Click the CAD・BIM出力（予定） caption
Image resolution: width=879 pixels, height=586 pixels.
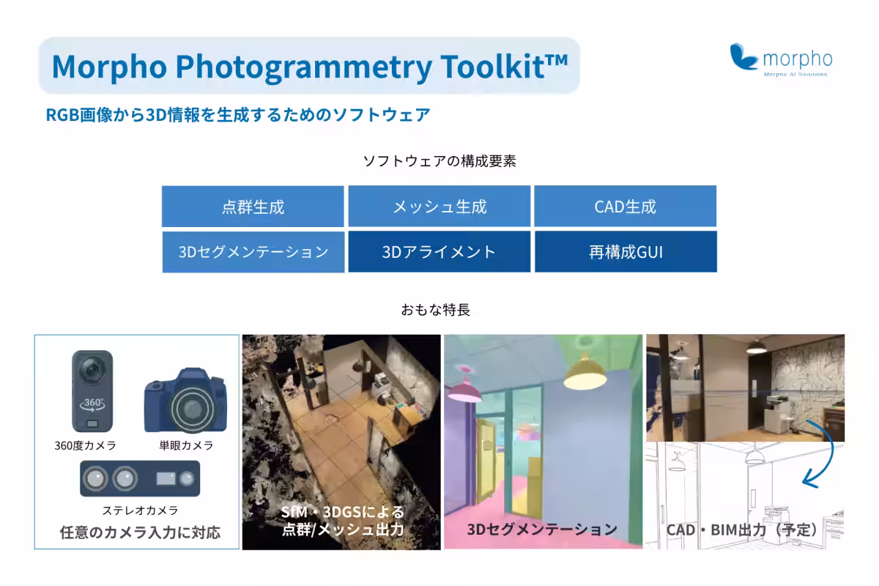click(744, 530)
